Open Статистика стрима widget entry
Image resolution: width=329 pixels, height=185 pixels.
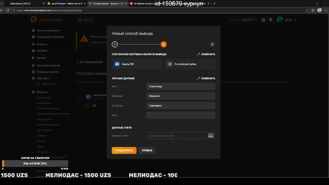point(47,108)
